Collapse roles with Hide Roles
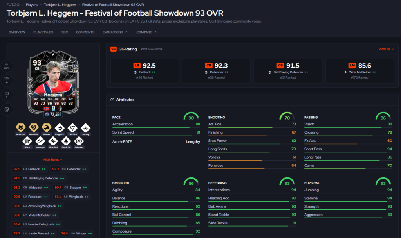The width and height of the screenshot is (401, 238). [53, 160]
